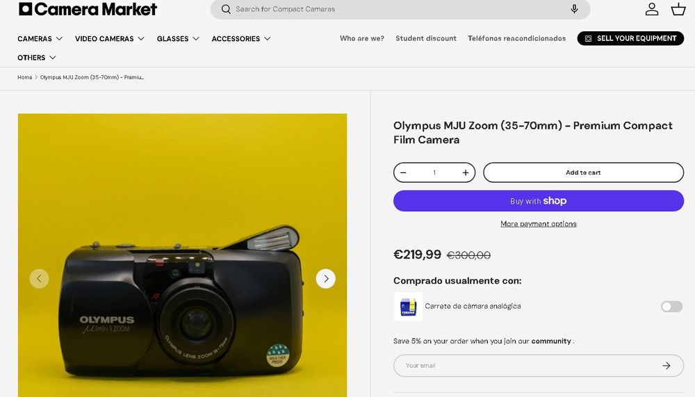Image resolution: width=695 pixels, height=397 pixels.
Task: Click the search magnifier icon
Action: coord(226,9)
